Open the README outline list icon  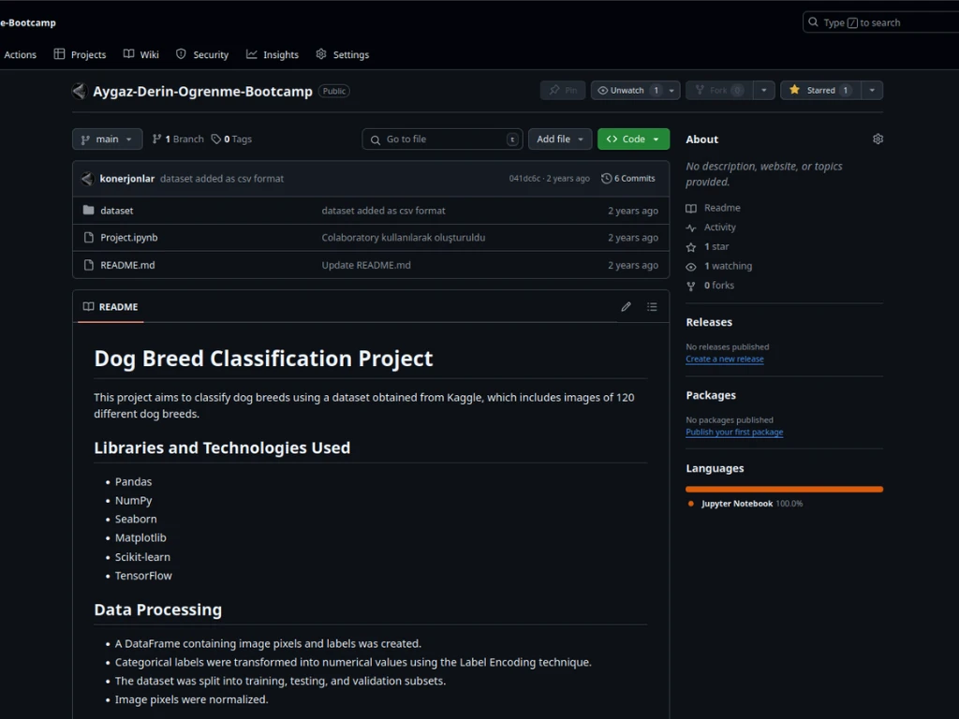[x=652, y=307]
